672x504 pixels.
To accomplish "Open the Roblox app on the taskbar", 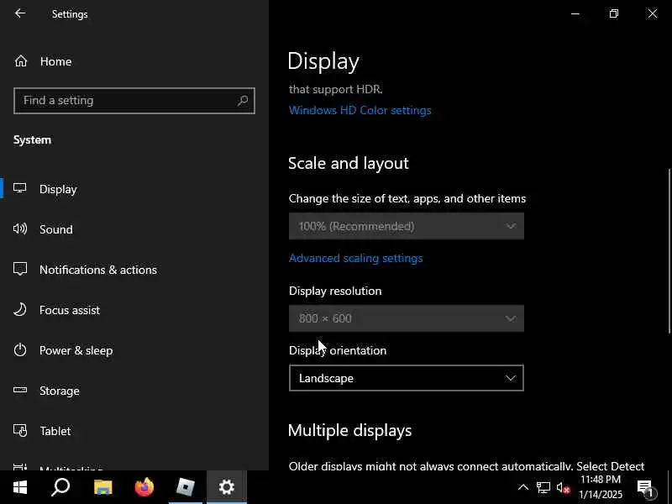I will tap(185, 487).
